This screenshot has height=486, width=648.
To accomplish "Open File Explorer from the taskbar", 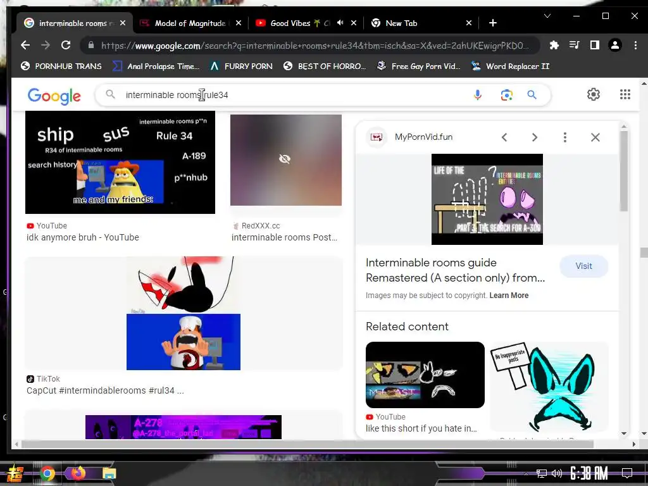I will pos(109,473).
